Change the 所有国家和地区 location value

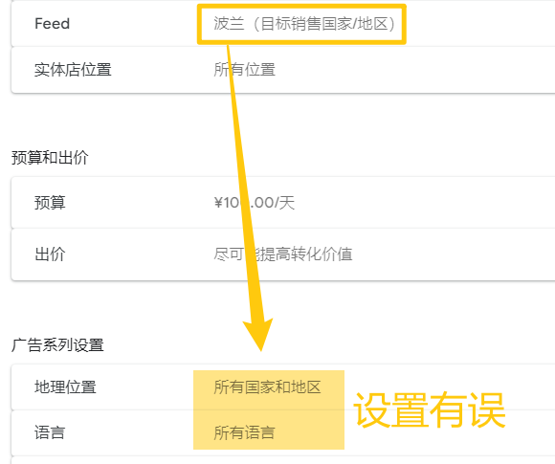coord(267,387)
